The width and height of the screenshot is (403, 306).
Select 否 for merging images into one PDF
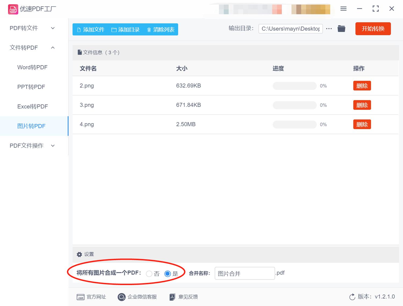pos(149,274)
